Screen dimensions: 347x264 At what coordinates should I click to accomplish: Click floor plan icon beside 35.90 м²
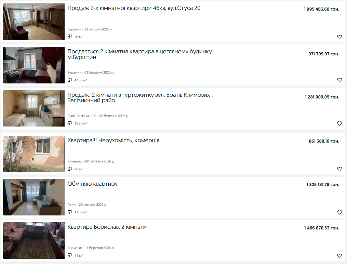(x=69, y=123)
